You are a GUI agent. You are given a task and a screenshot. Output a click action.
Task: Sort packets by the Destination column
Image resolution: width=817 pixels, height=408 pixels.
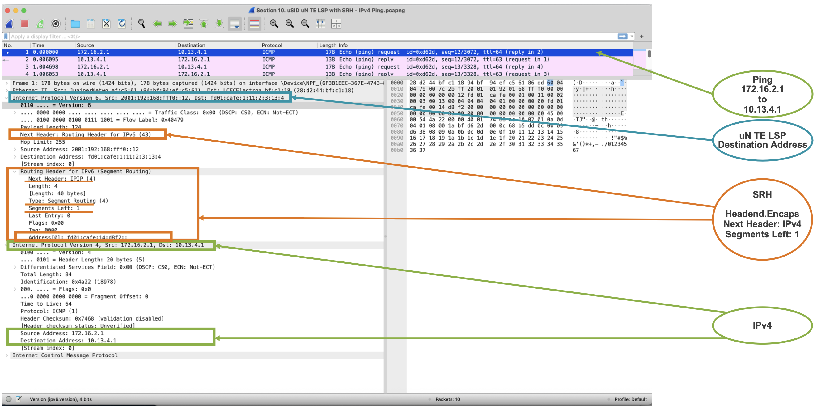coord(218,45)
